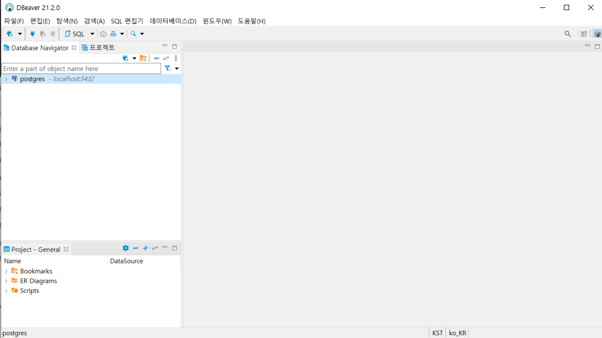Collapse all items in Project panel

(x=136, y=248)
